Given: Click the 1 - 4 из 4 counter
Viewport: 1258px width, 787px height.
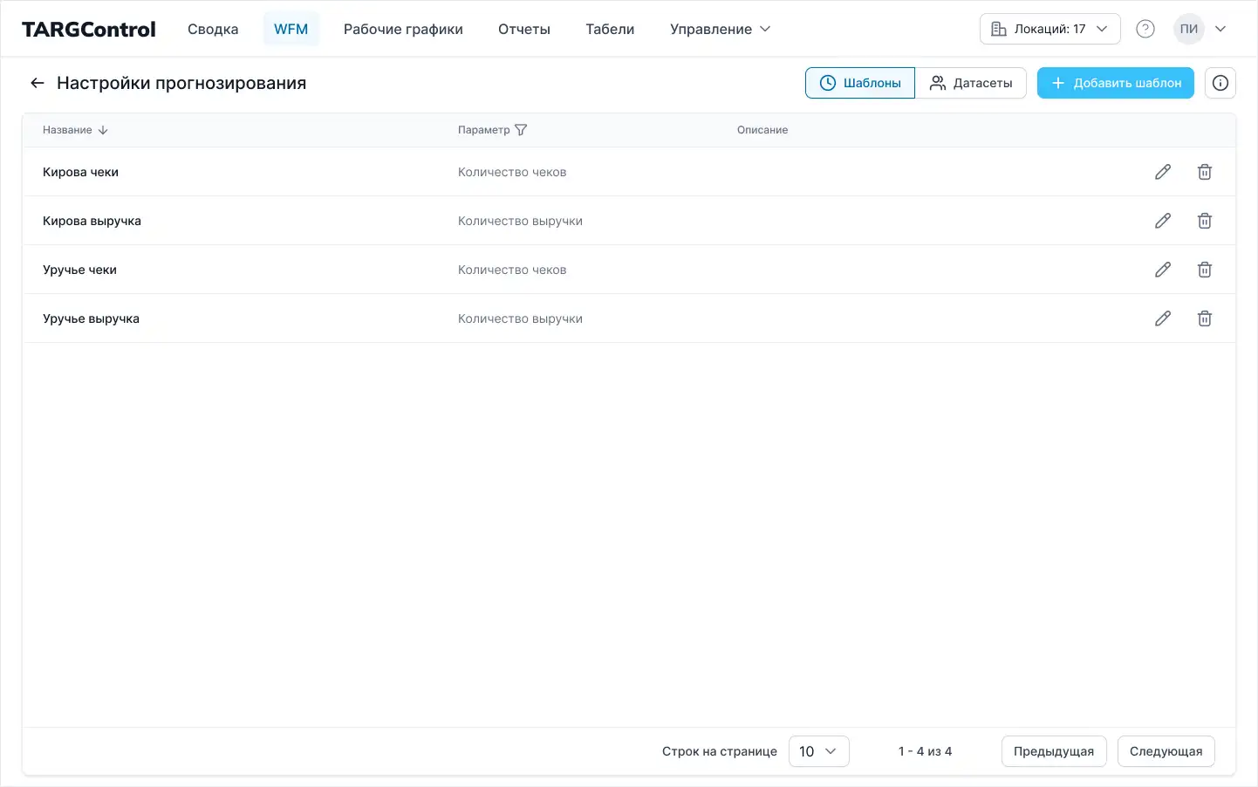Looking at the screenshot, I should 926,751.
